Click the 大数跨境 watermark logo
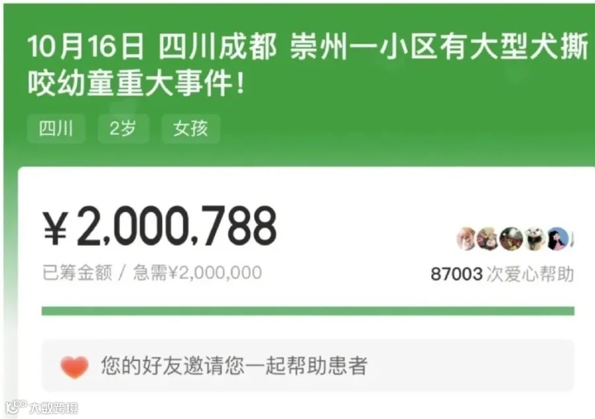The image size is (595, 419). [x=16, y=407]
